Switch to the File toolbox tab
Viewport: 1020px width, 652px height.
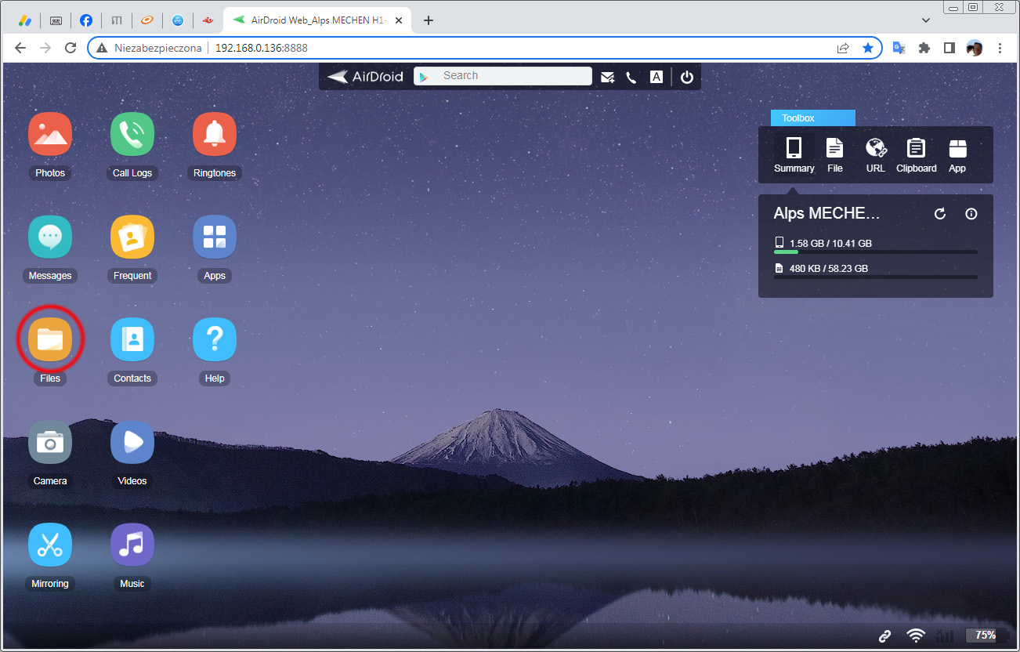click(x=835, y=154)
